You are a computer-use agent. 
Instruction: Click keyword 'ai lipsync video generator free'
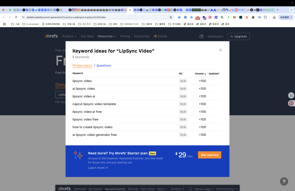point(95,135)
